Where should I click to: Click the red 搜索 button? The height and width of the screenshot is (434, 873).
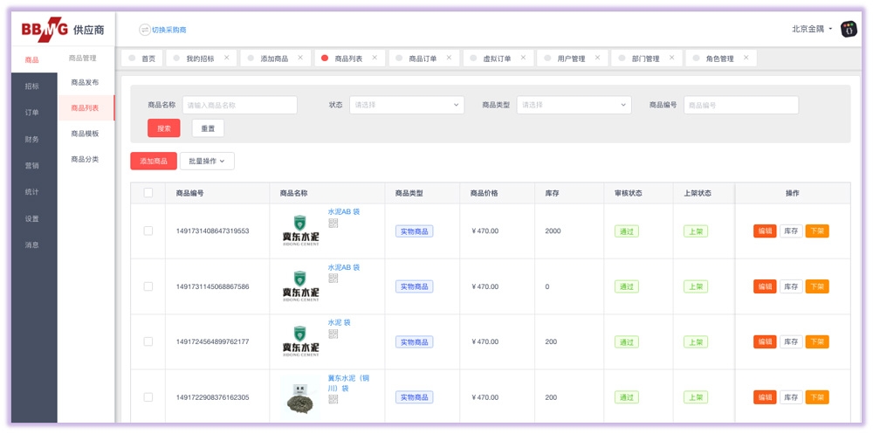point(164,128)
